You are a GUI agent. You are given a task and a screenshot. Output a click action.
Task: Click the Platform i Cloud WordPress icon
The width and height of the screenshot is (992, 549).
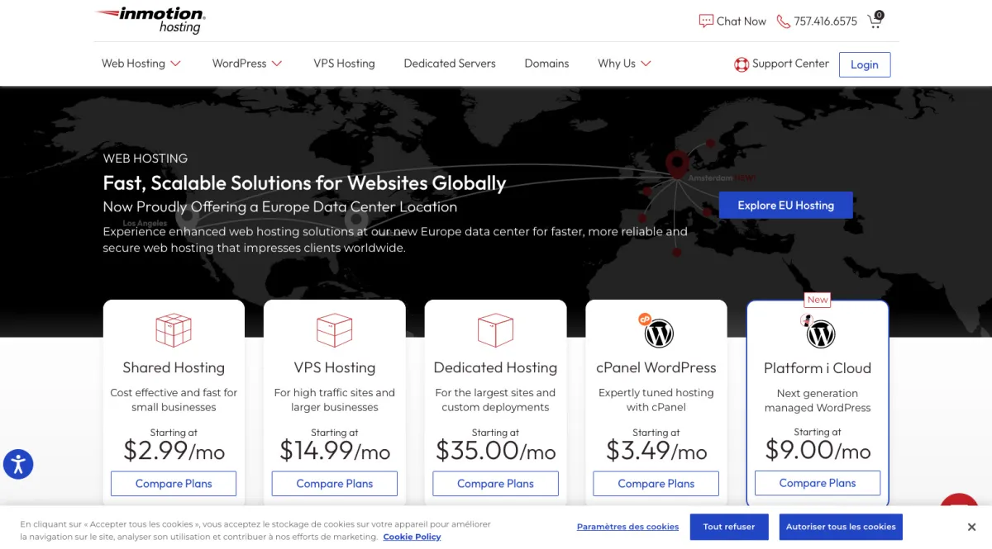[x=819, y=333]
